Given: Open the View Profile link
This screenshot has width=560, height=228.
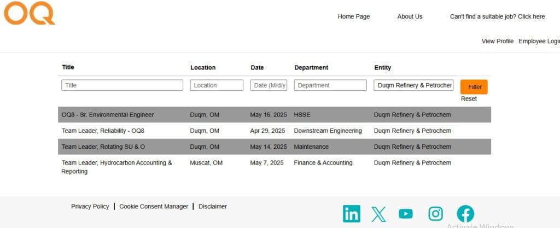Looking at the screenshot, I should point(498,42).
